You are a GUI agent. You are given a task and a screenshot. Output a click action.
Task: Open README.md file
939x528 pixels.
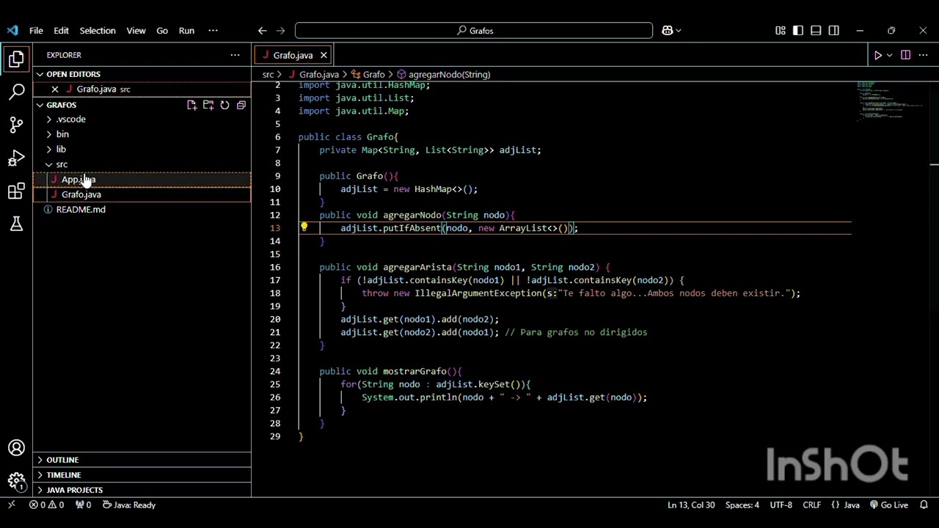(x=142, y=210)
